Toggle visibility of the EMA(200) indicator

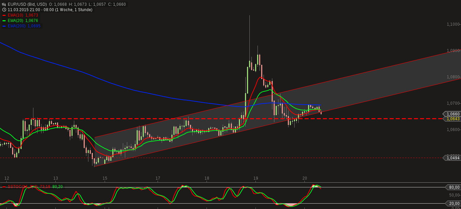16,26
